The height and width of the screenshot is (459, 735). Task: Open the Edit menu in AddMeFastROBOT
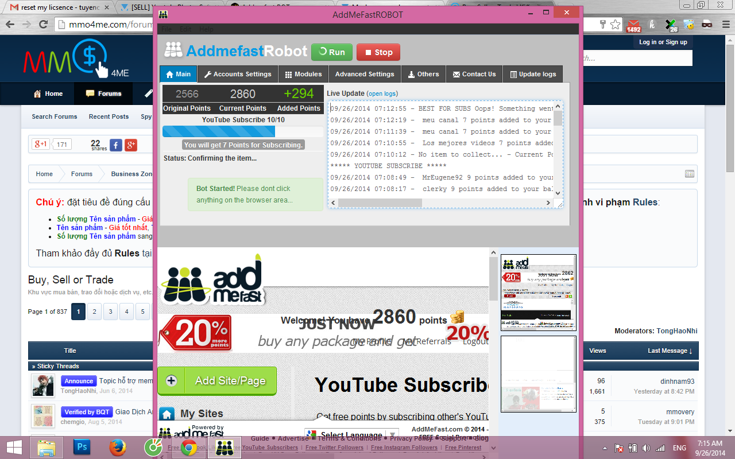pos(185,29)
